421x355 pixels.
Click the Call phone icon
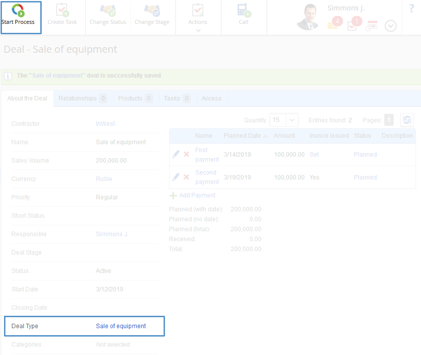(x=244, y=10)
